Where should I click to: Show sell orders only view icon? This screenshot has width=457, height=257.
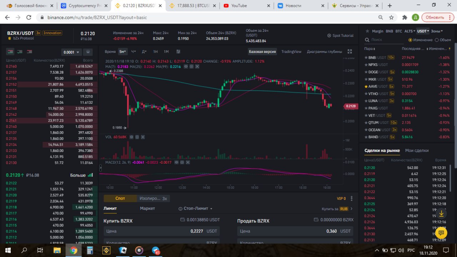[29, 52]
